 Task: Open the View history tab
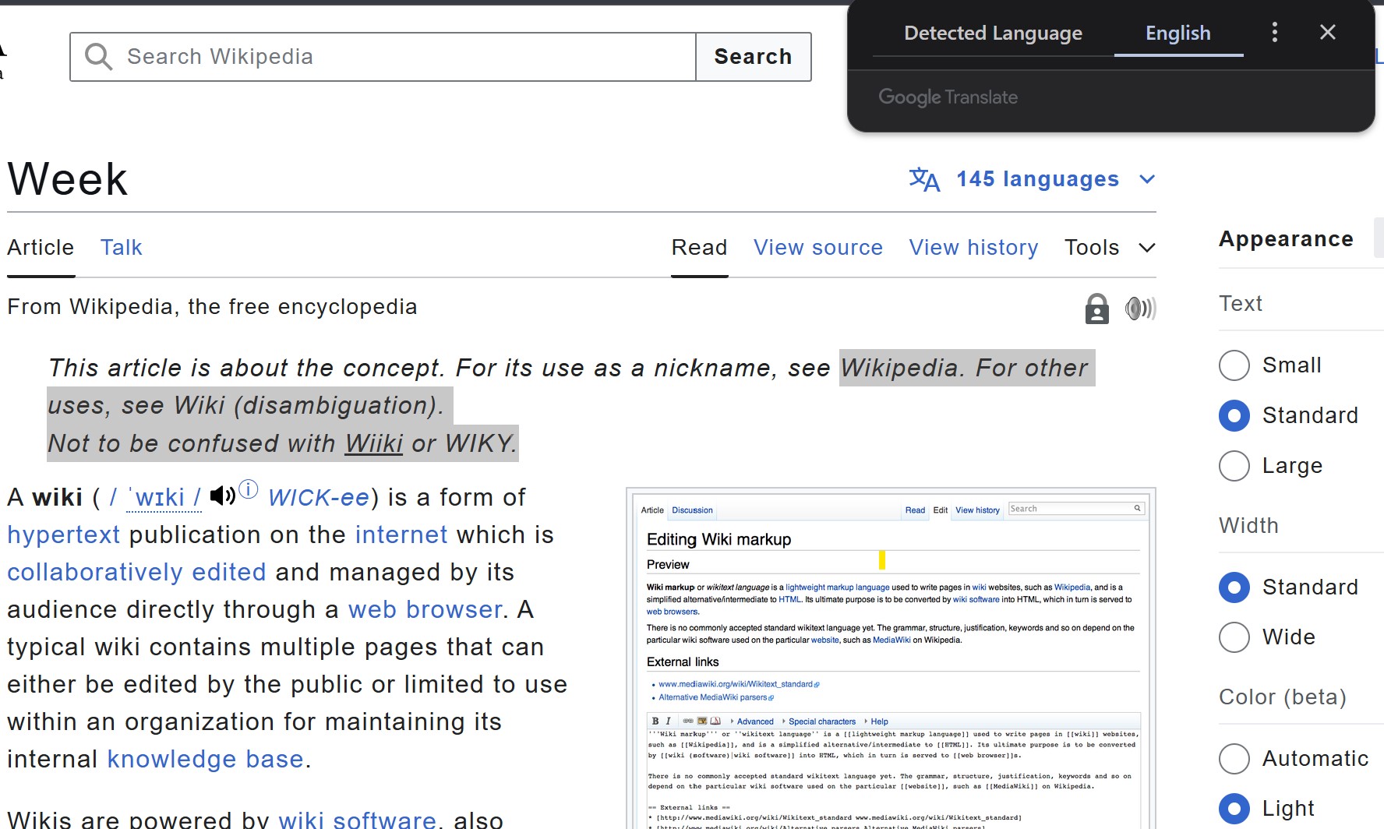click(974, 248)
